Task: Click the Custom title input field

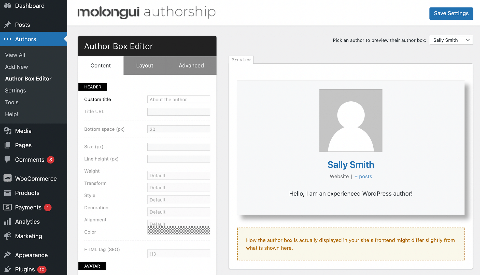Action: (x=178, y=100)
